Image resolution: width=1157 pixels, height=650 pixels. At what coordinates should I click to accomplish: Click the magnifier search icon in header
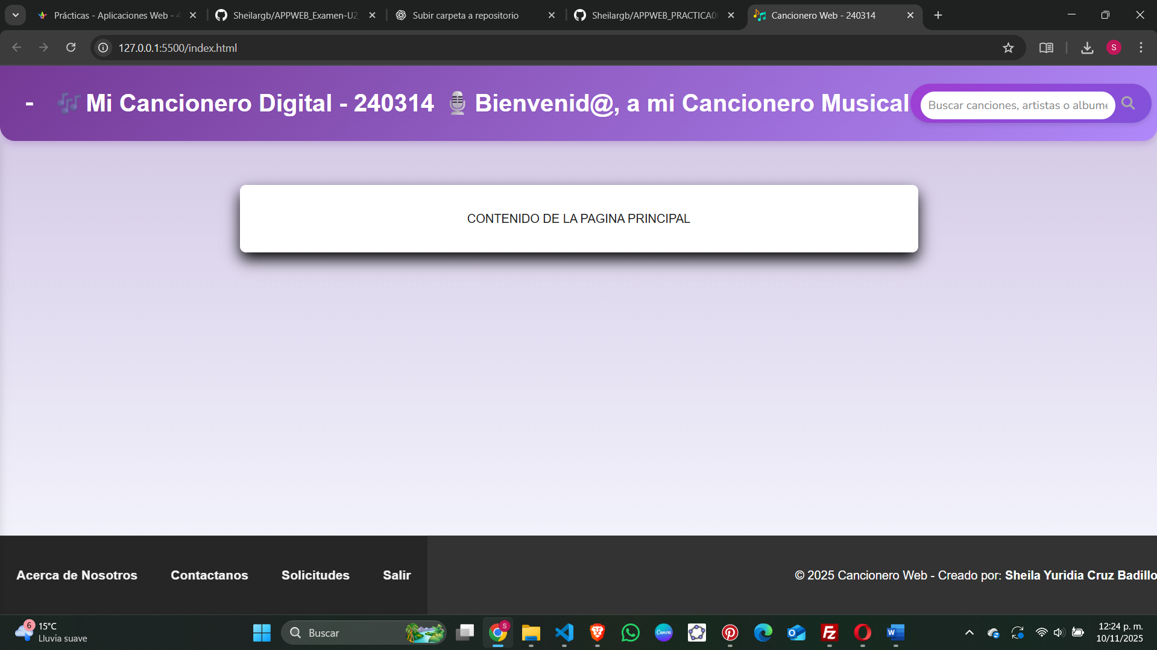click(x=1128, y=104)
